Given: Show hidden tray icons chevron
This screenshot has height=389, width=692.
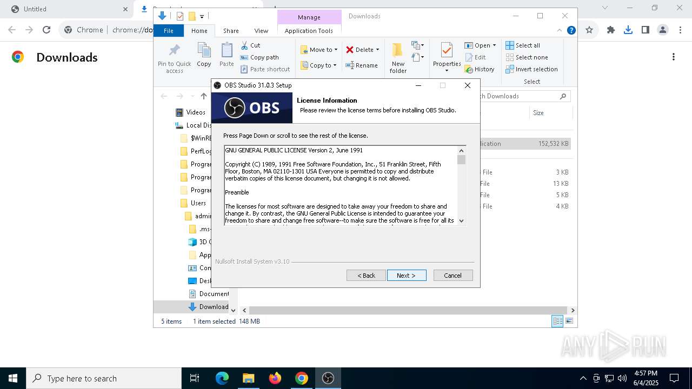Looking at the screenshot, I should (583, 378).
